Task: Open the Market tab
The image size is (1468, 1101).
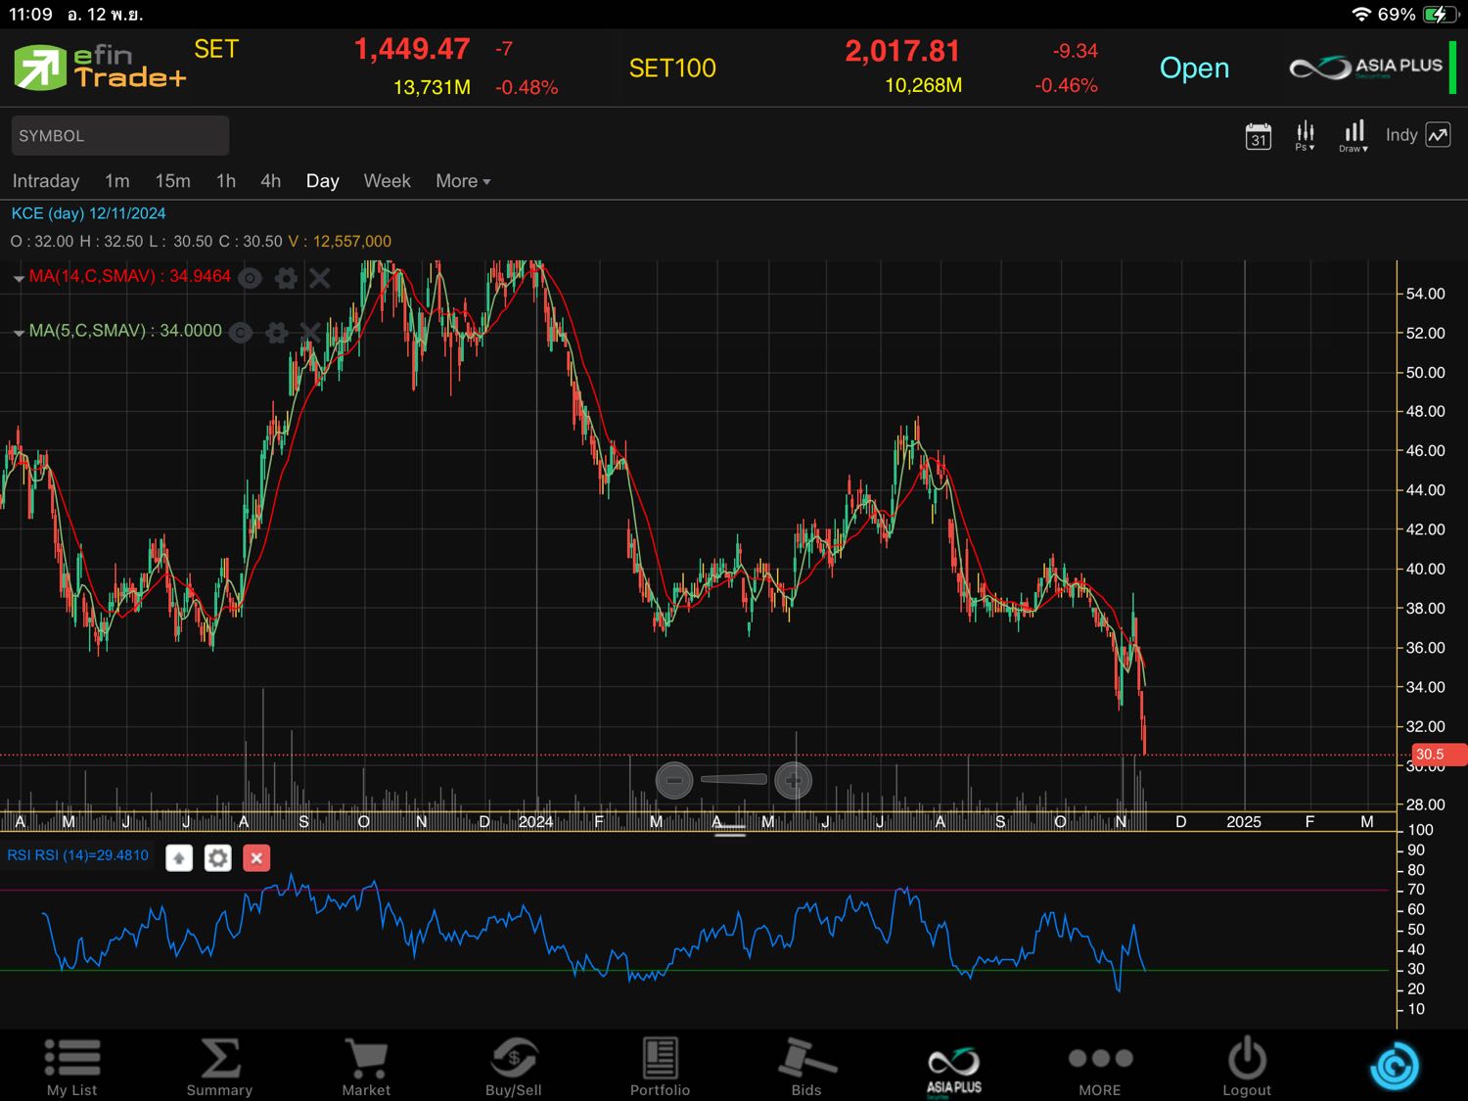Action: [x=366, y=1067]
